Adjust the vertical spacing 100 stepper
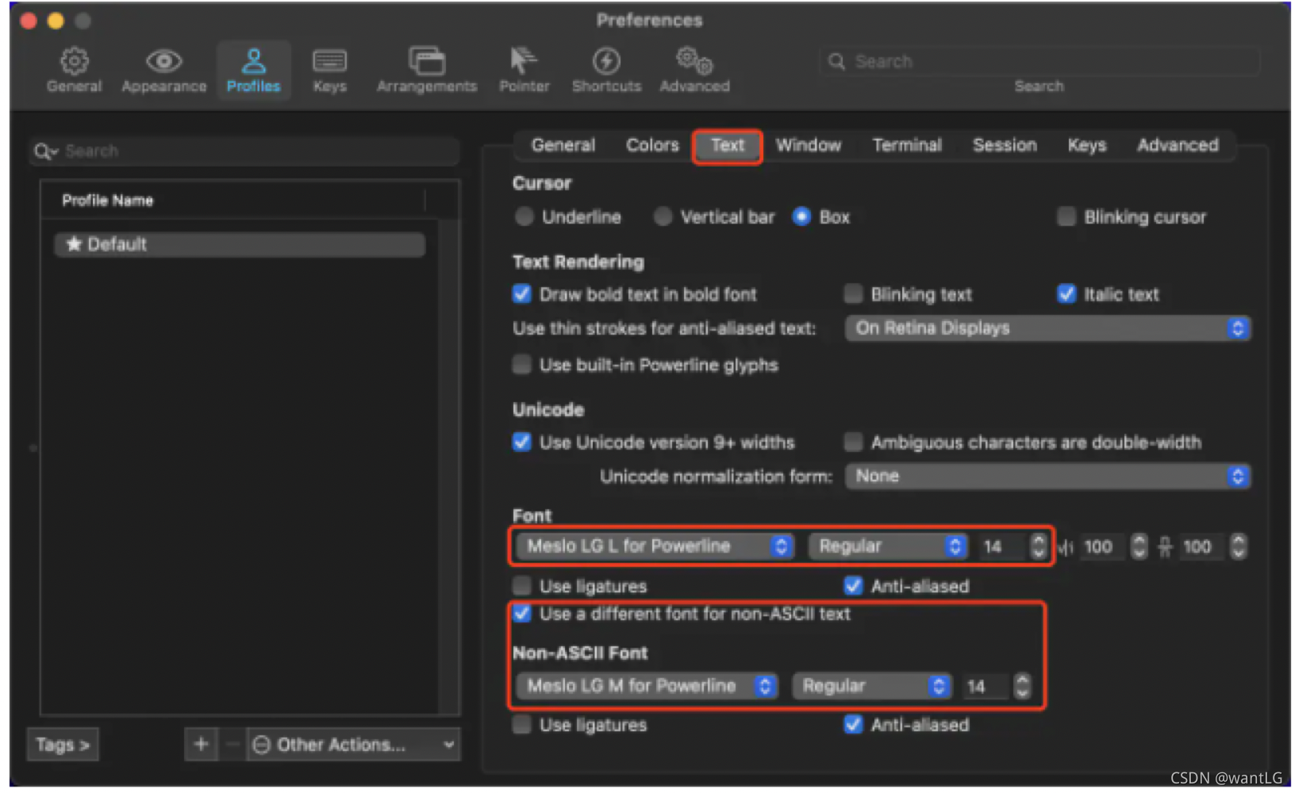The image size is (1295, 793). click(x=1238, y=546)
